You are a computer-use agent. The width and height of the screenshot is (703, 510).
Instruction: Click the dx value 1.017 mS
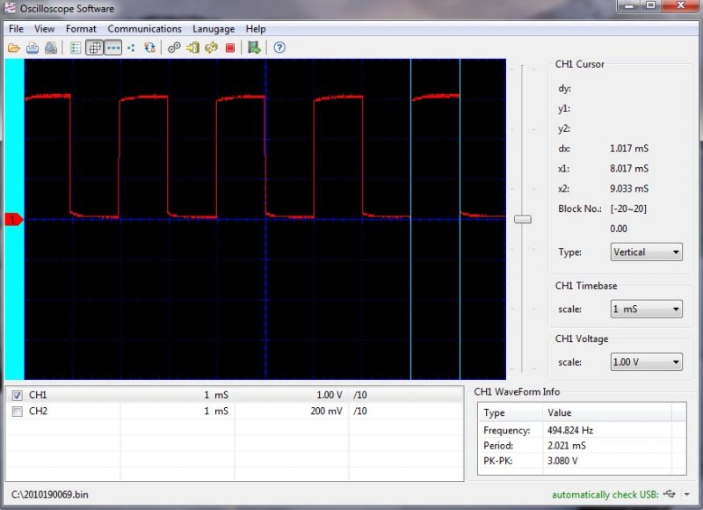(629, 149)
